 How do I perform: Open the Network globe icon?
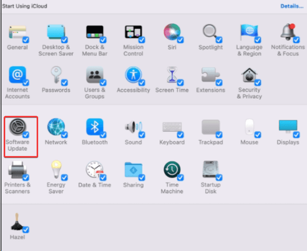coord(56,127)
